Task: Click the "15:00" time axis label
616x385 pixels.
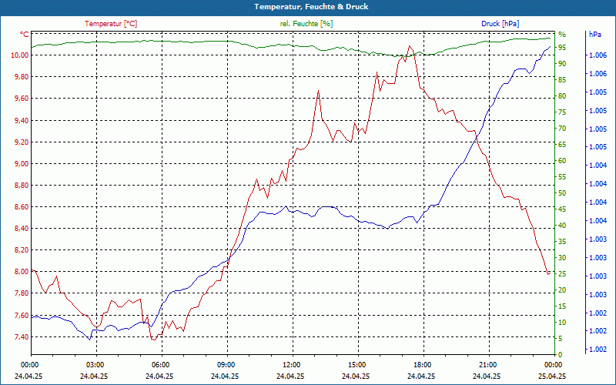Action: coord(356,365)
